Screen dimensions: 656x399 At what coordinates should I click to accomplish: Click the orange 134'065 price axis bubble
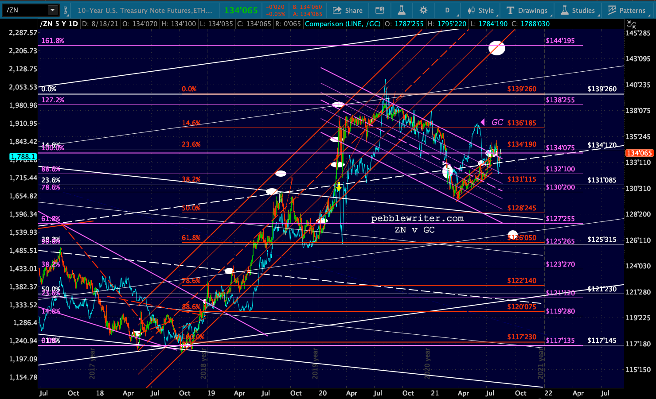coord(639,153)
